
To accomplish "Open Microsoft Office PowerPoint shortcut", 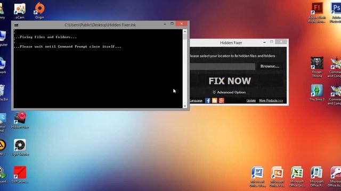I will [x=277, y=172].
